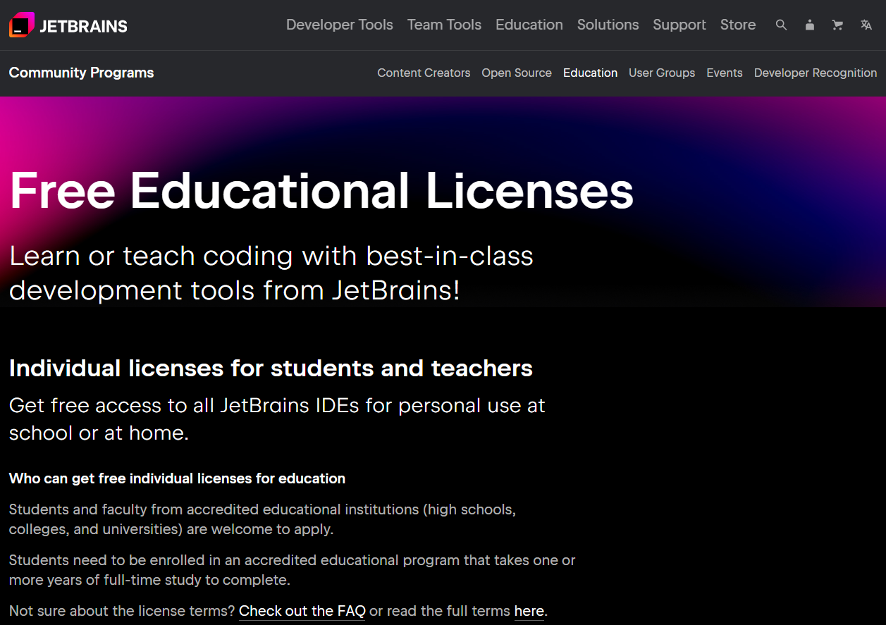Follow the 'Check out the FAQ' link
Image resolution: width=886 pixels, height=625 pixels.
point(302,611)
